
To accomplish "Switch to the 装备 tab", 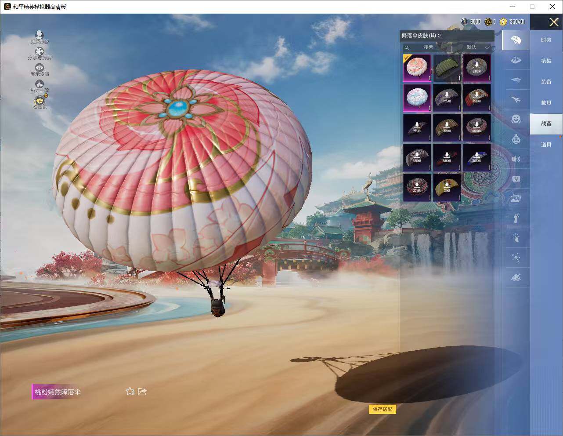I will (546, 82).
